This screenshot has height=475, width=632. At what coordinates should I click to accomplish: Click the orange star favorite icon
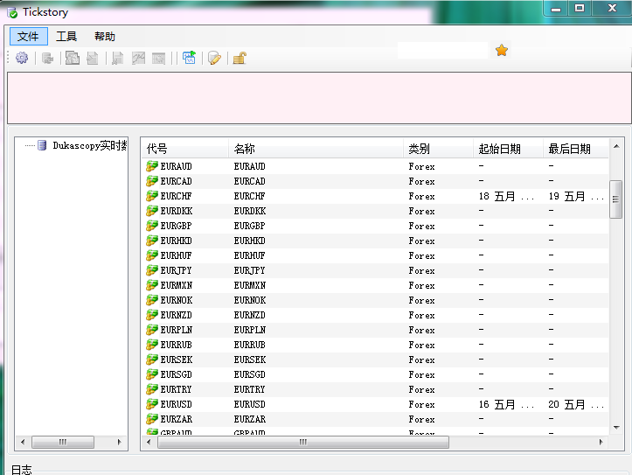[x=502, y=51]
